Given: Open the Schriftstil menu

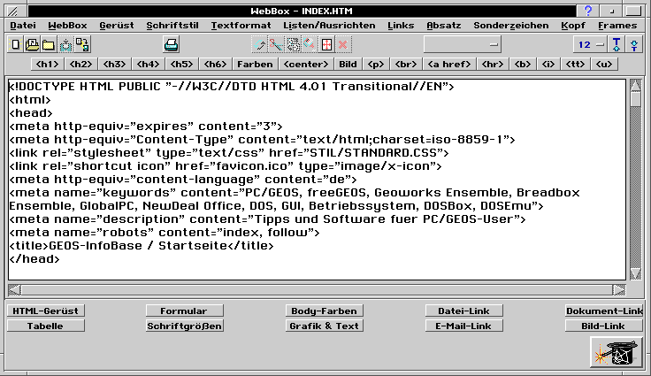Looking at the screenshot, I should [x=172, y=26].
